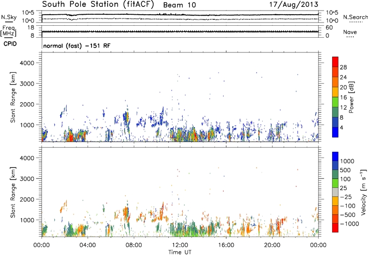
Task: Click the '-500' value on the Velocity colorbar
Action: pyautogui.click(x=348, y=215)
